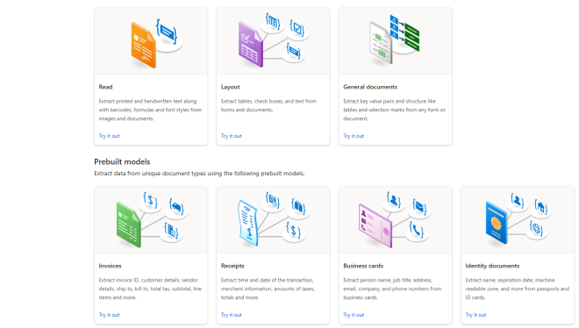Click the 'Extract time and date of the transaction' description

coord(268,289)
